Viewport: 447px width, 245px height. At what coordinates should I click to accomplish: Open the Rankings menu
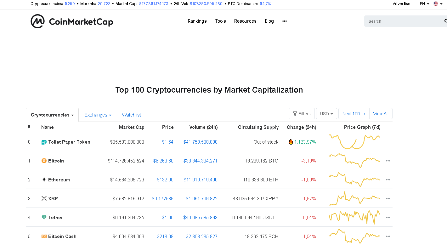tap(197, 21)
